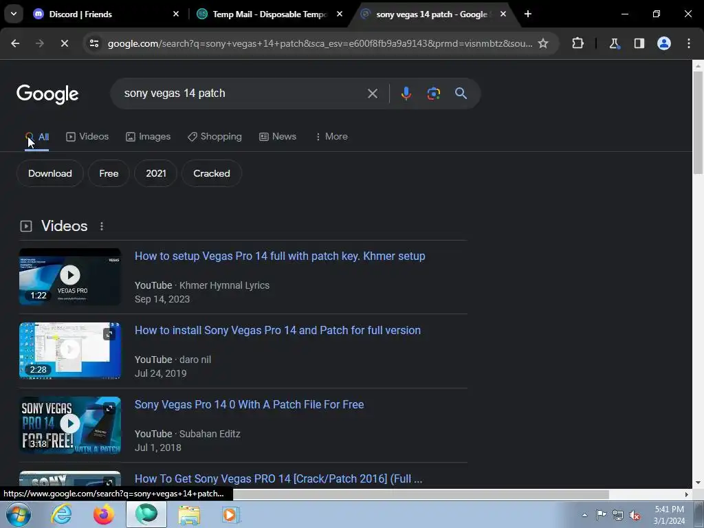Viewport: 704px width, 528px height.
Task: Click the address bar URL
Action: click(320, 43)
